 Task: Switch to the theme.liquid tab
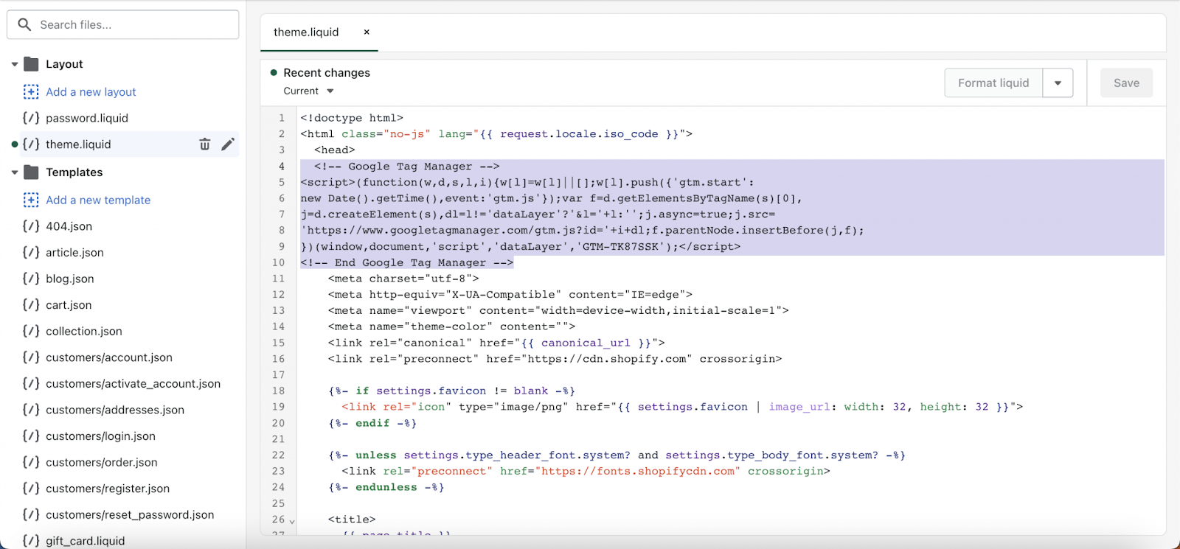coord(306,32)
